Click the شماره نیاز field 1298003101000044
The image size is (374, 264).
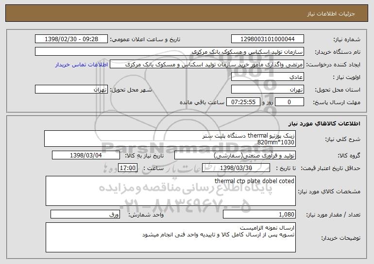pyautogui.click(x=267, y=39)
